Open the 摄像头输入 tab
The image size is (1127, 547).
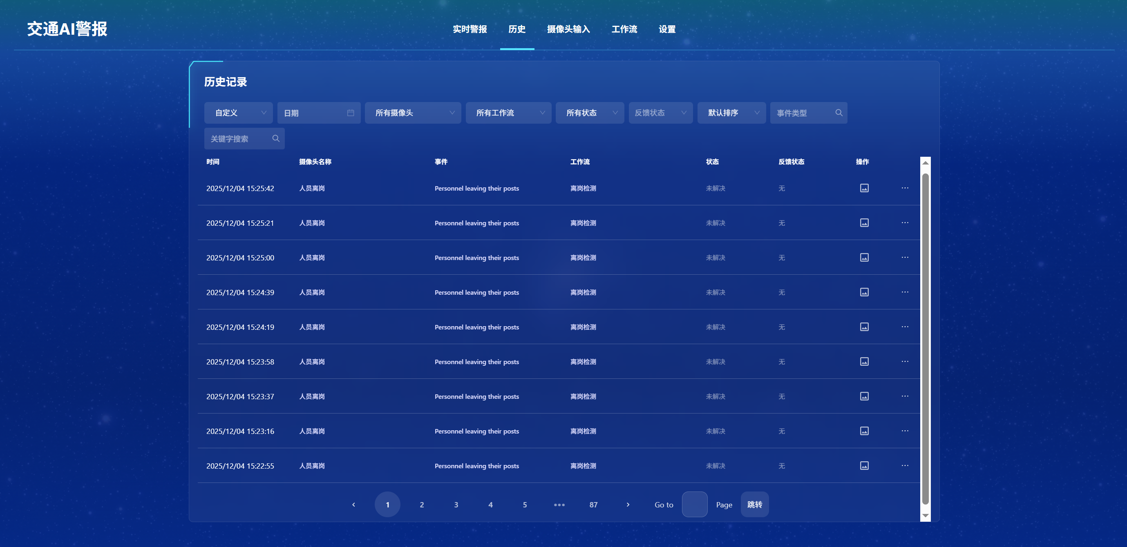(568, 29)
